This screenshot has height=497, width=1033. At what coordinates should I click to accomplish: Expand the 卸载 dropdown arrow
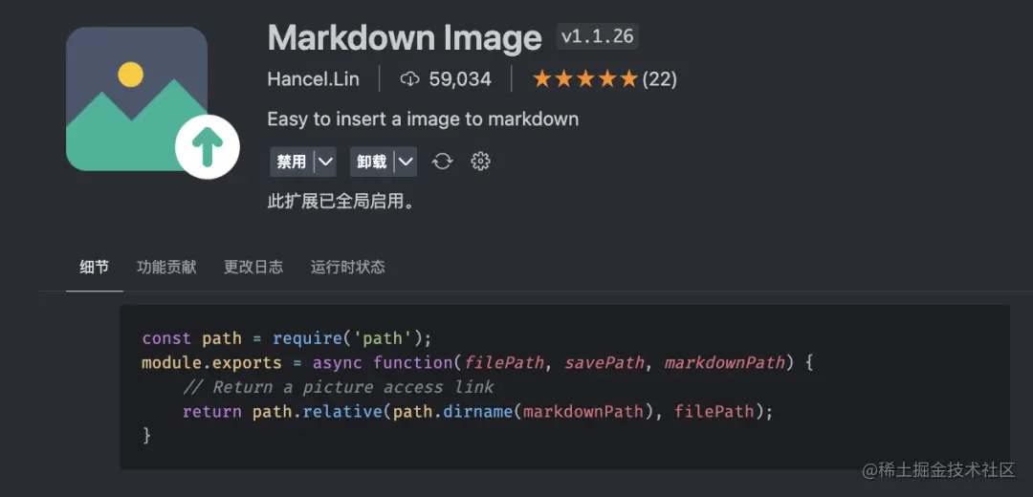[406, 162]
